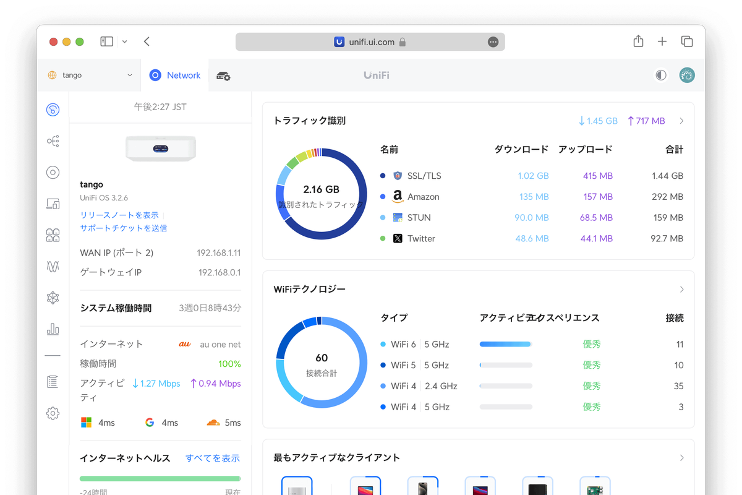Click すべてを表示 next to インターネットヘルス
Image resolution: width=742 pixels, height=495 pixels.
(x=213, y=458)
